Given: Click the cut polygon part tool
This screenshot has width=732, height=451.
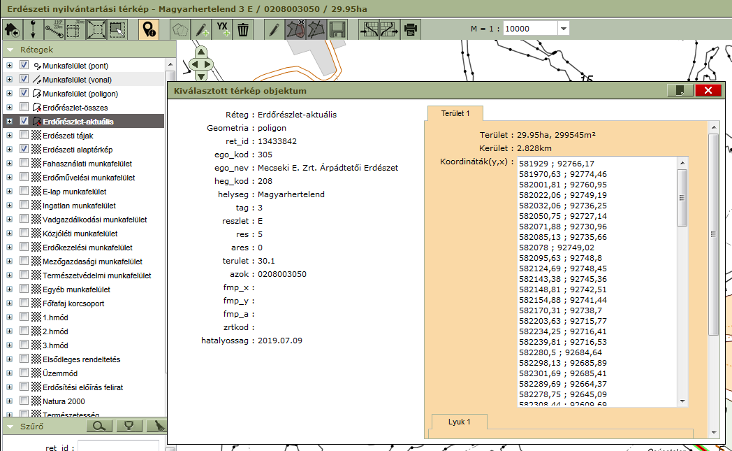Looking at the screenshot, I should point(295,29).
